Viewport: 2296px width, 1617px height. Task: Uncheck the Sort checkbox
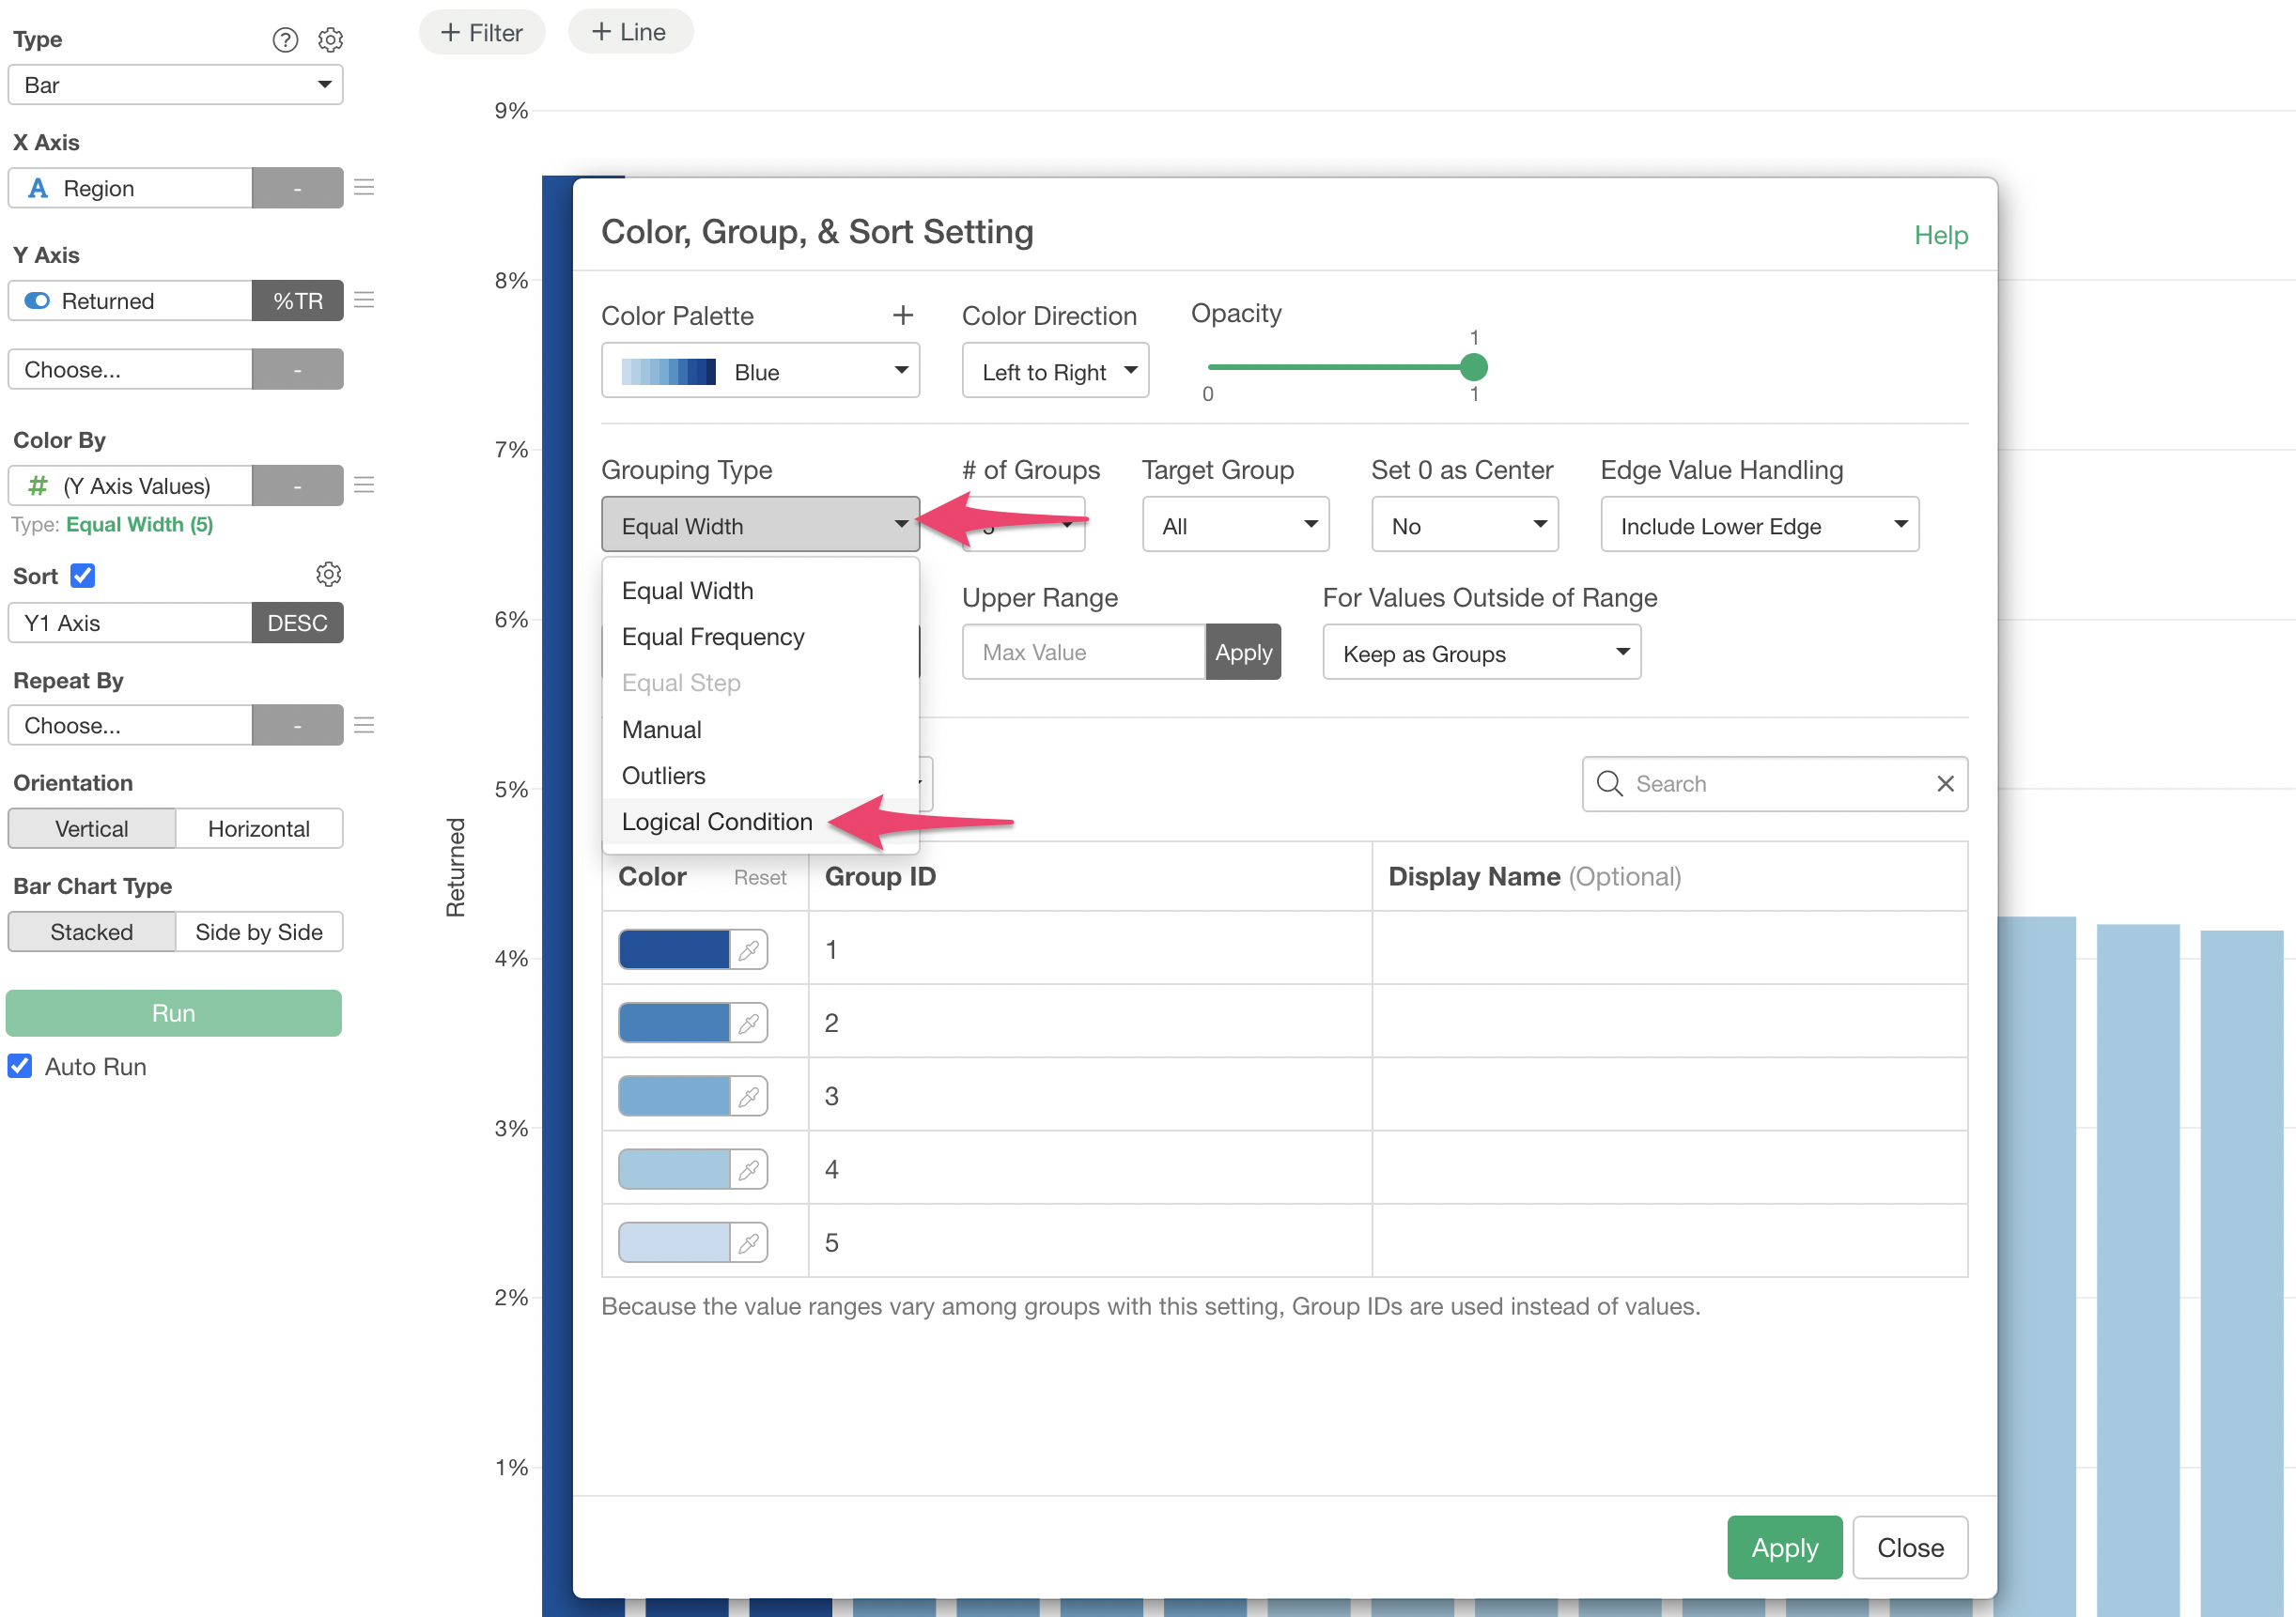point(83,577)
